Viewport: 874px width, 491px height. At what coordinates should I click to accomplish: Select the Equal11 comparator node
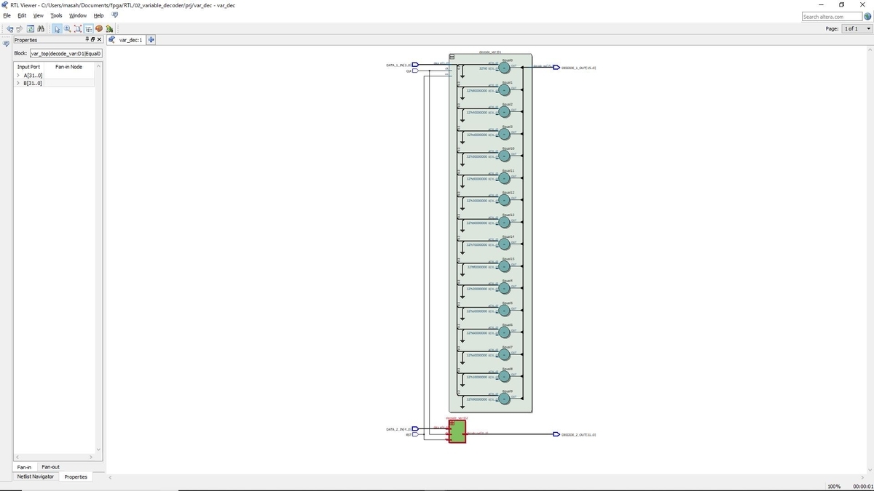coord(505,177)
